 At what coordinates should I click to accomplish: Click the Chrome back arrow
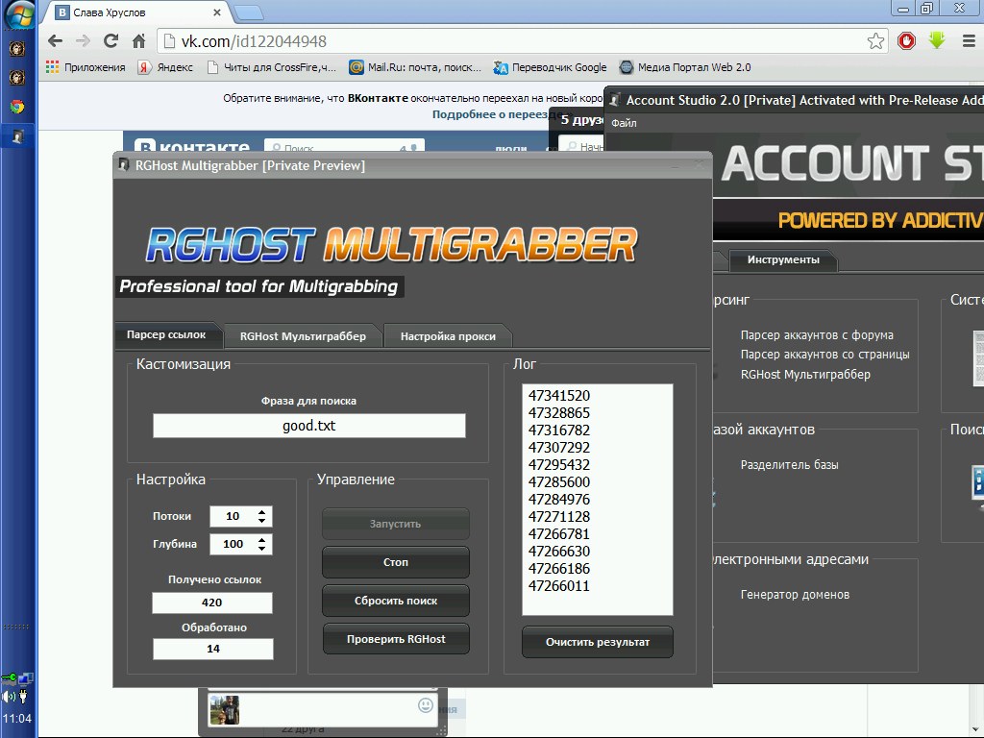55,41
